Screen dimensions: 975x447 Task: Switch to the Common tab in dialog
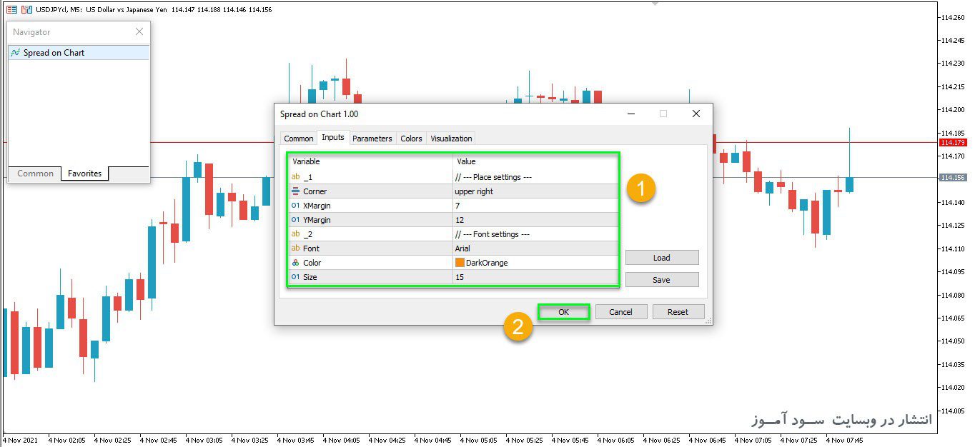click(x=299, y=139)
